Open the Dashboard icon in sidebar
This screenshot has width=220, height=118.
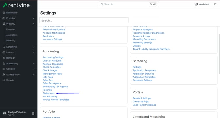coord(4,13)
